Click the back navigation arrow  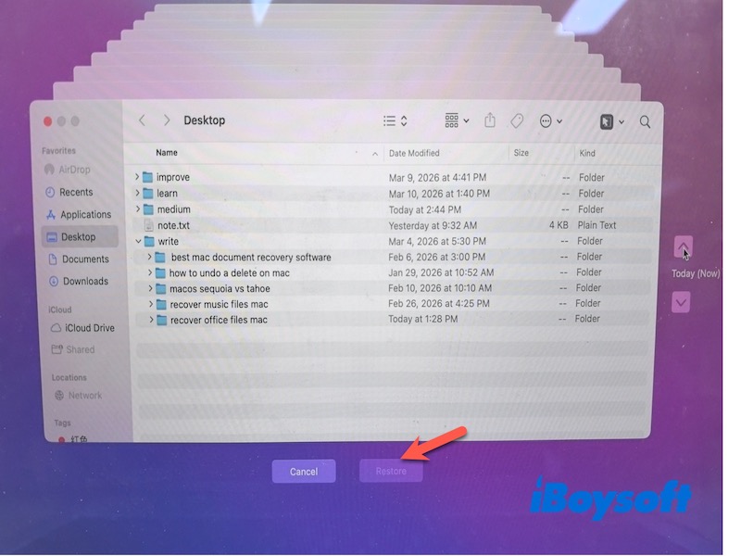tap(141, 120)
